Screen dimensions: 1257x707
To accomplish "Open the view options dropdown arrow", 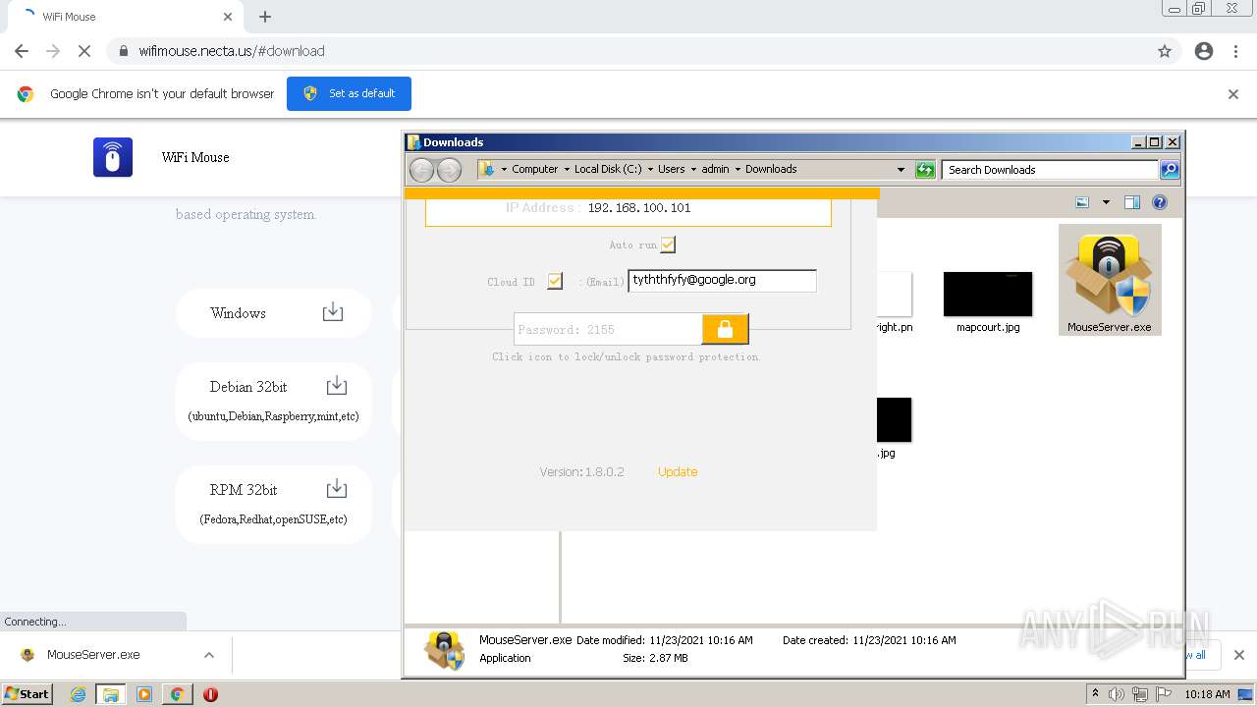I will (x=1106, y=202).
